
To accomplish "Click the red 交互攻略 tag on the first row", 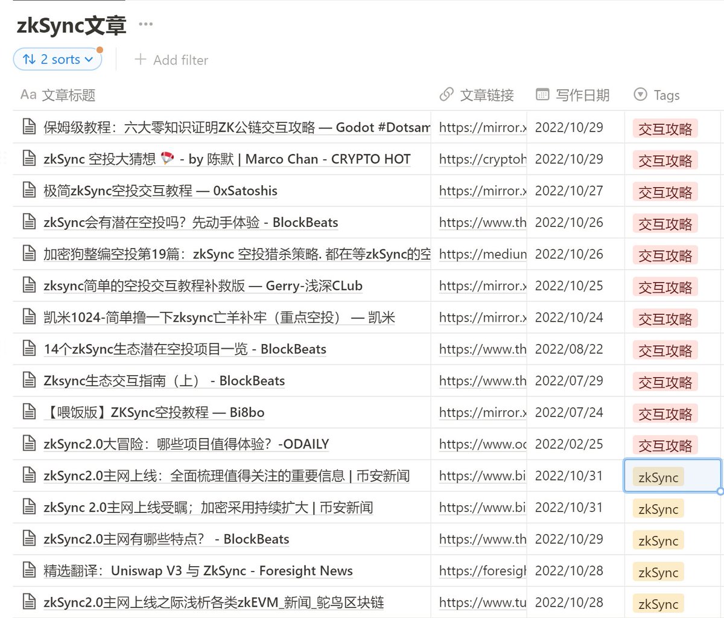I will tap(664, 127).
